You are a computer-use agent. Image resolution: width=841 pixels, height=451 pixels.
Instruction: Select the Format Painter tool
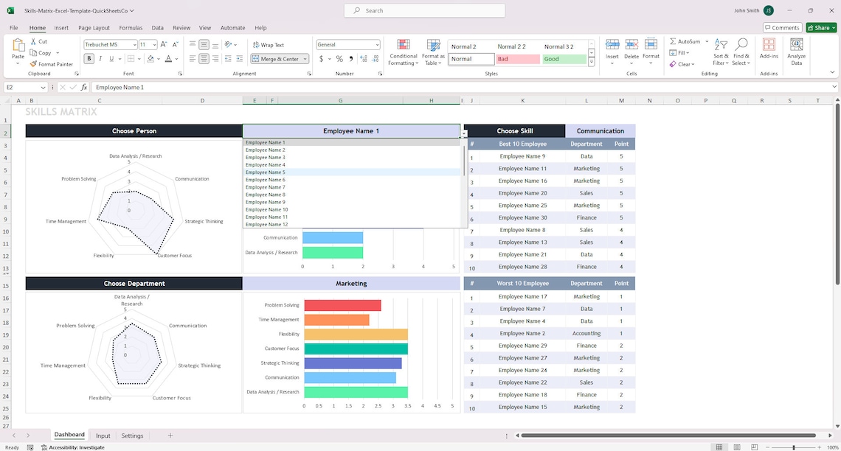(52, 64)
